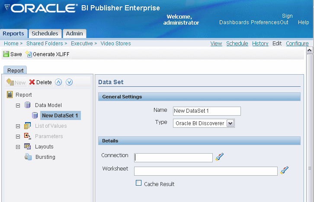Open Help in the header
The width and height of the screenshot is (314, 202).
[303, 22]
